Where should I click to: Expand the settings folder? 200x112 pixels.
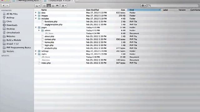click(x=36, y=51)
